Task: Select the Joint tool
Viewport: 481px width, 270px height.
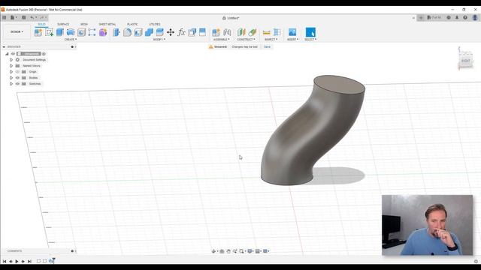Action: (227, 32)
